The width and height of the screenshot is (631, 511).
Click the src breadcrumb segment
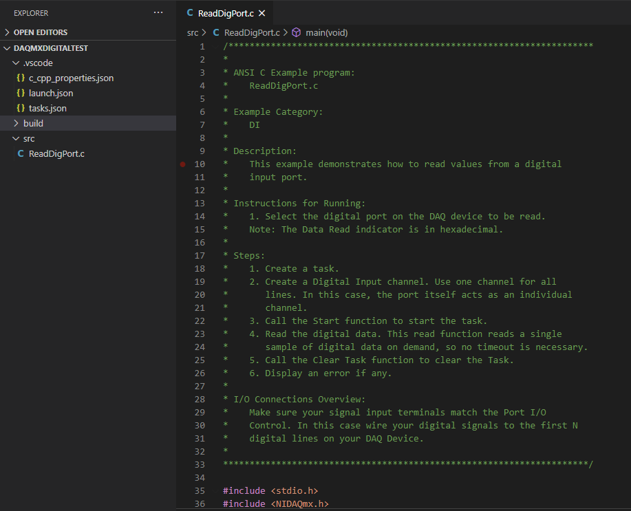point(193,32)
